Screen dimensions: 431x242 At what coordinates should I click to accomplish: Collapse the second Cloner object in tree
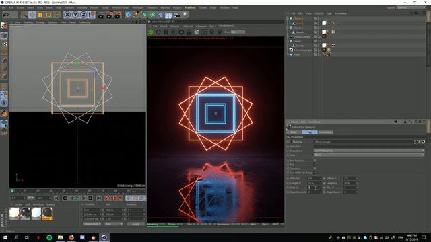tap(288, 28)
